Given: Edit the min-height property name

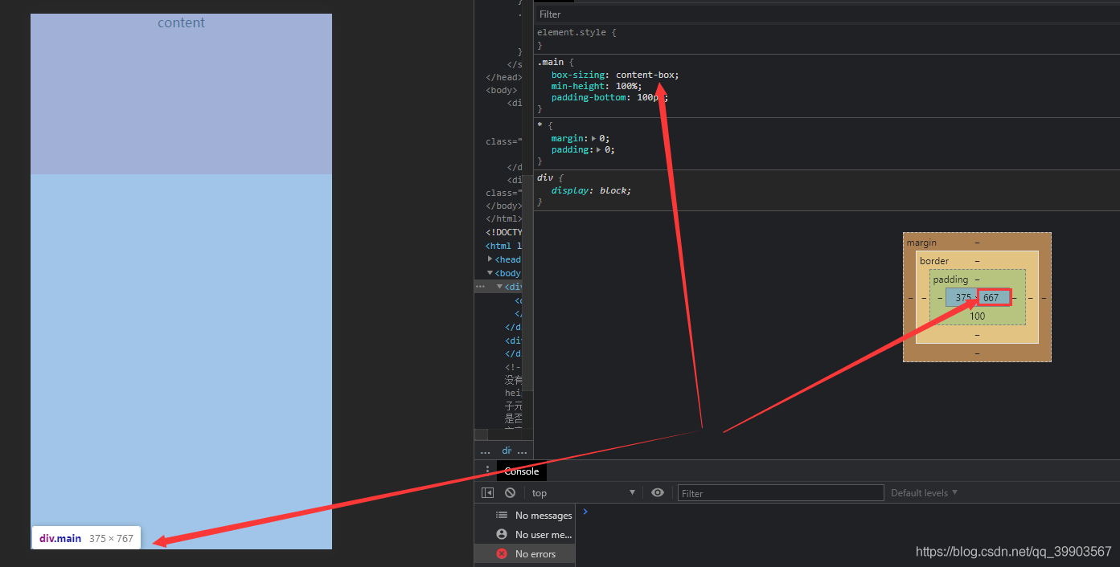Looking at the screenshot, I should [578, 86].
